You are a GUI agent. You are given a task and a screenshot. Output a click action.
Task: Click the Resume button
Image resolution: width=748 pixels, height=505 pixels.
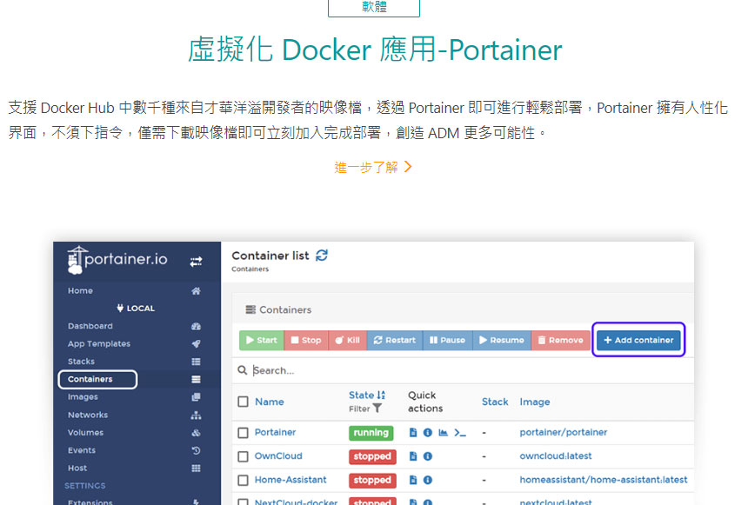click(502, 341)
